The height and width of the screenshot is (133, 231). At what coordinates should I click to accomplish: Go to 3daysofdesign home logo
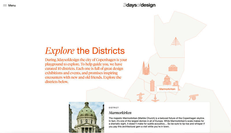pyautogui.click(x=139, y=5)
